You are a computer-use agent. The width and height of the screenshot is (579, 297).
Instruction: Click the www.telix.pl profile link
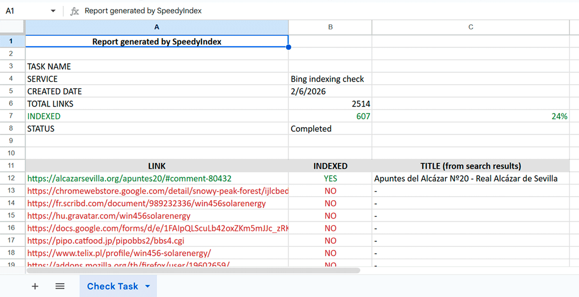pos(119,253)
